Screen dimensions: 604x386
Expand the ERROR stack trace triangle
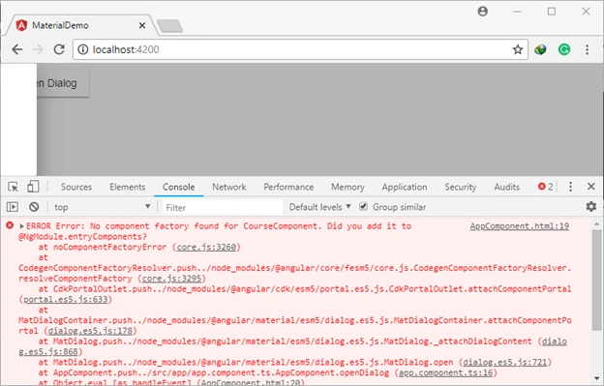coord(22,226)
